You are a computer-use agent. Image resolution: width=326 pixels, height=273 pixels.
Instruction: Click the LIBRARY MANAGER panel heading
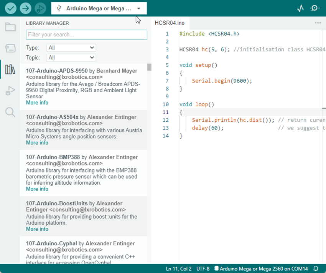tap(48, 23)
